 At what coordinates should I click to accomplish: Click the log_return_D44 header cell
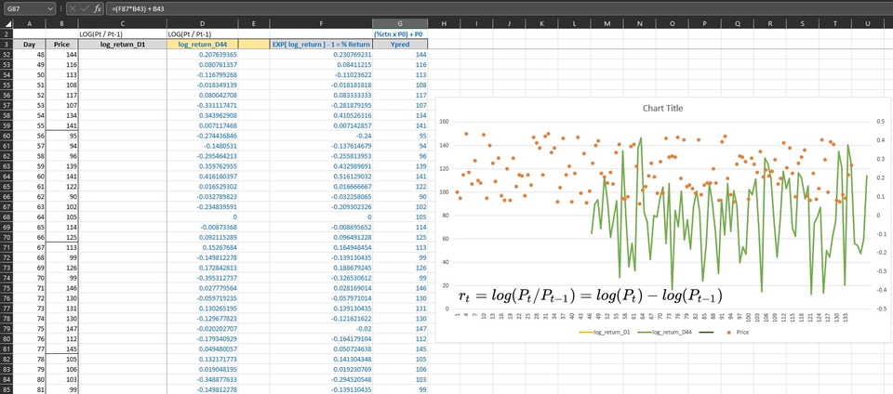click(x=202, y=45)
